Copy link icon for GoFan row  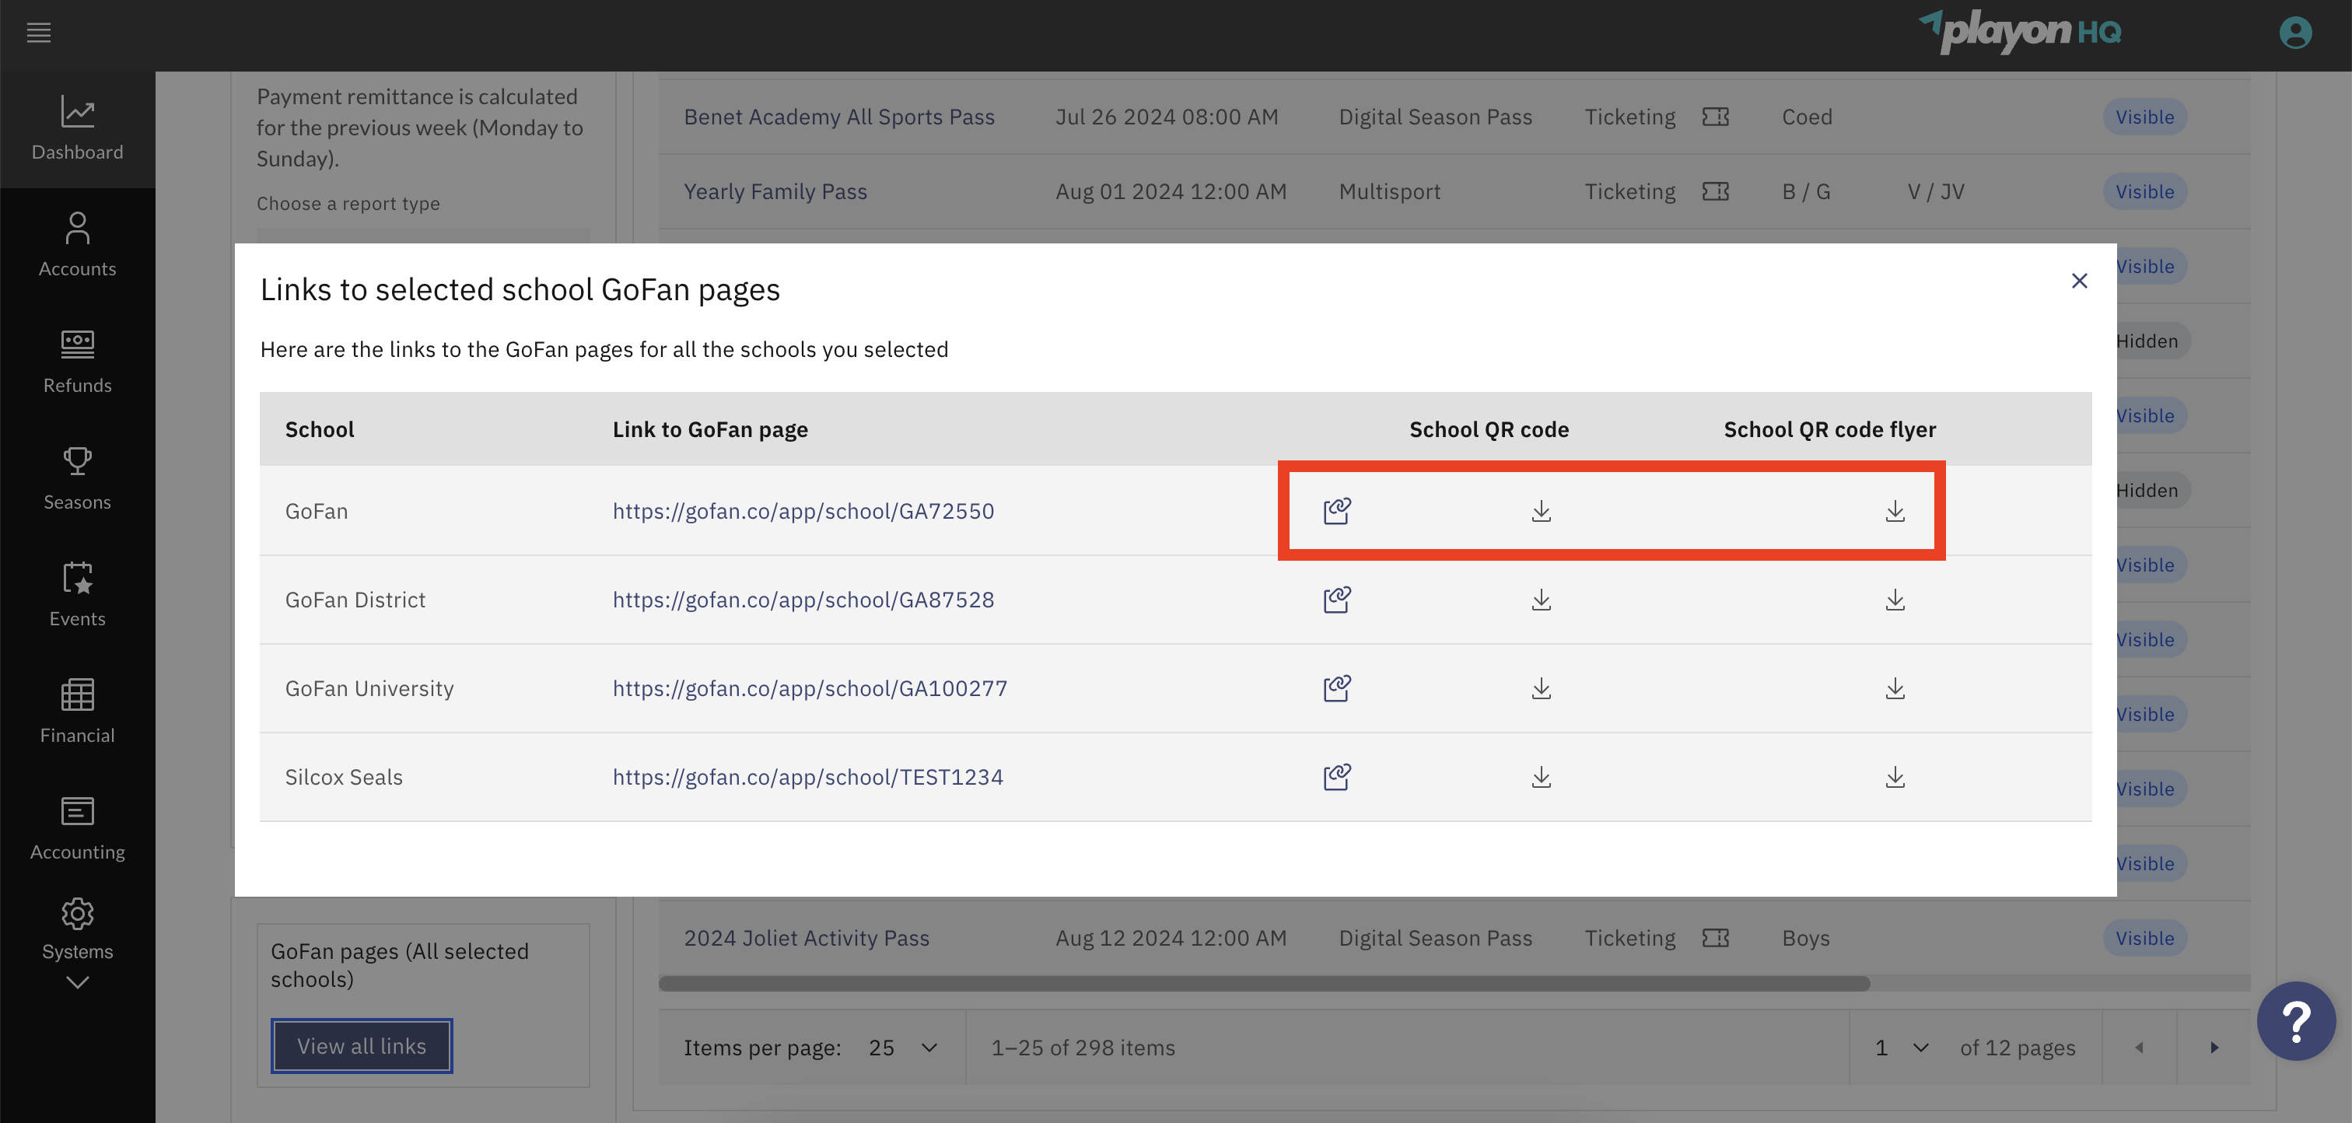1337,510
